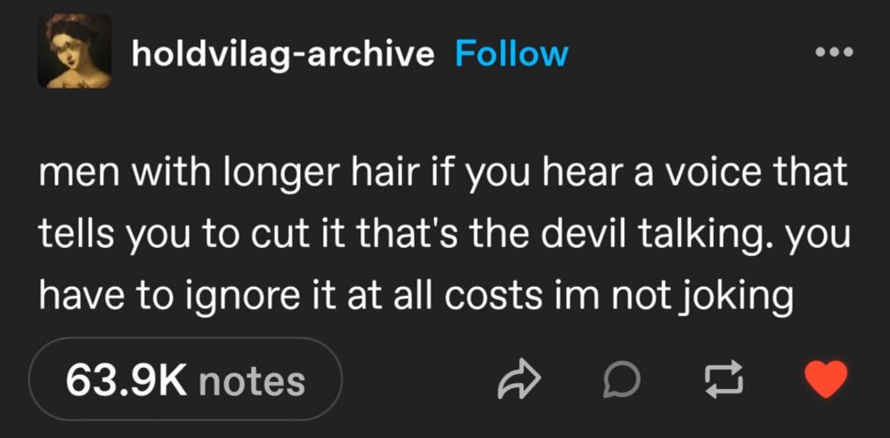Click the word "notes" in the pill
Image resolution: width=890 pixels, height=438 pixels.
[252, 381]
